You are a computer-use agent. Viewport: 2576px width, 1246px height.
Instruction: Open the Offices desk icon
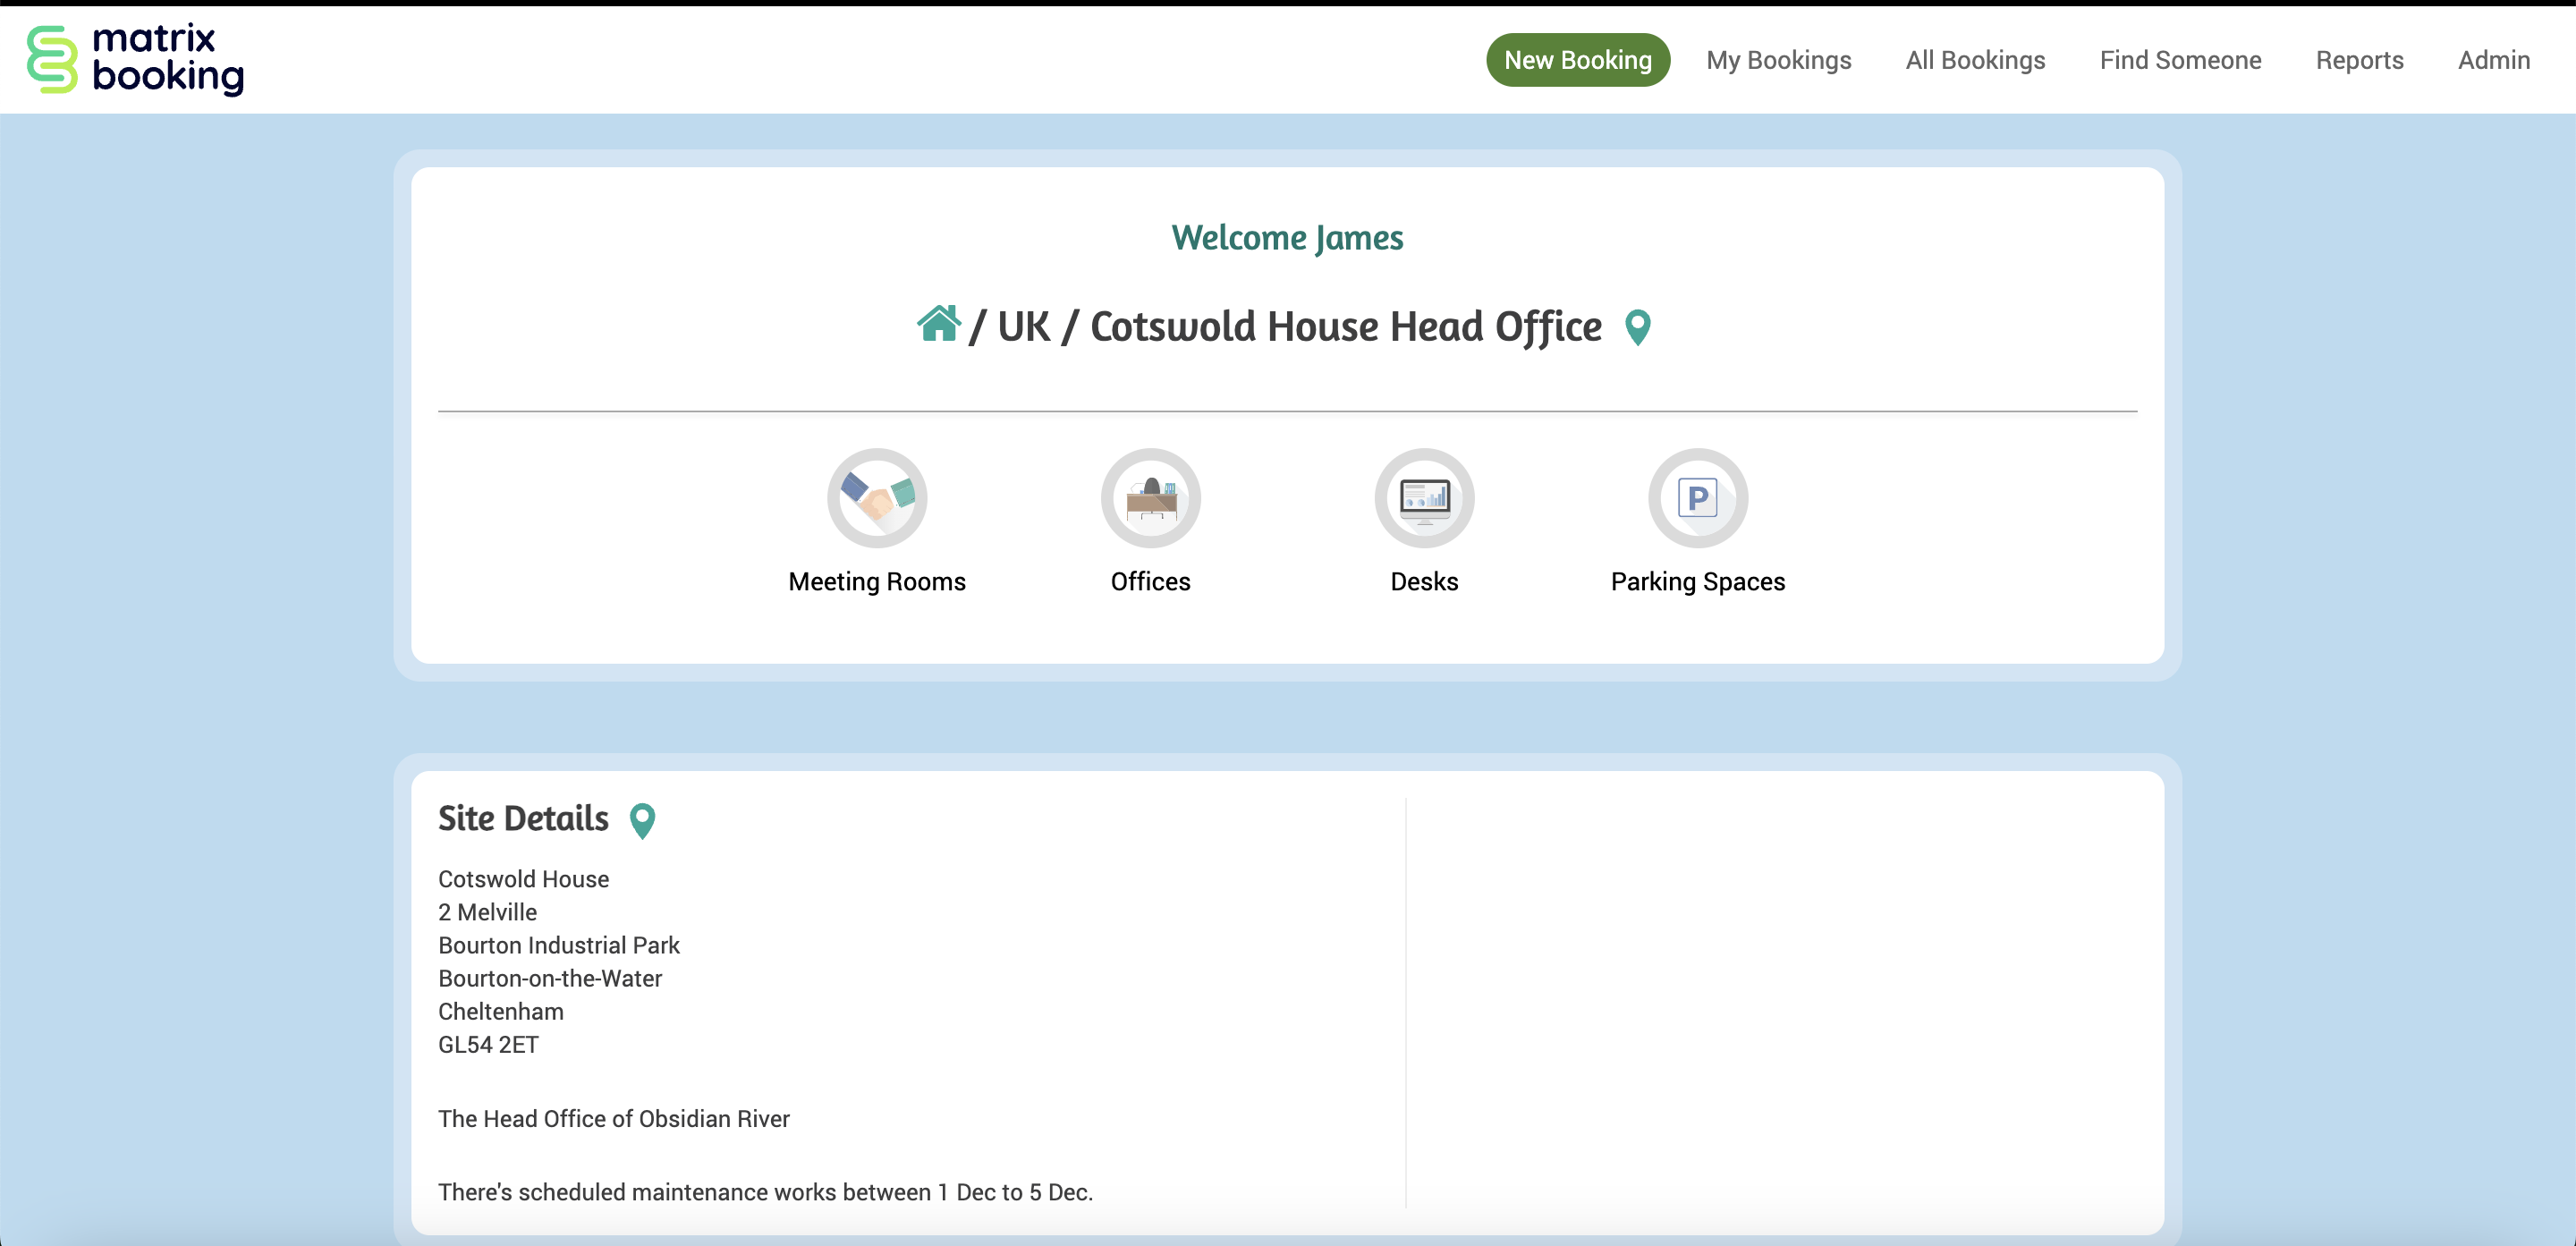[1150, 497]
